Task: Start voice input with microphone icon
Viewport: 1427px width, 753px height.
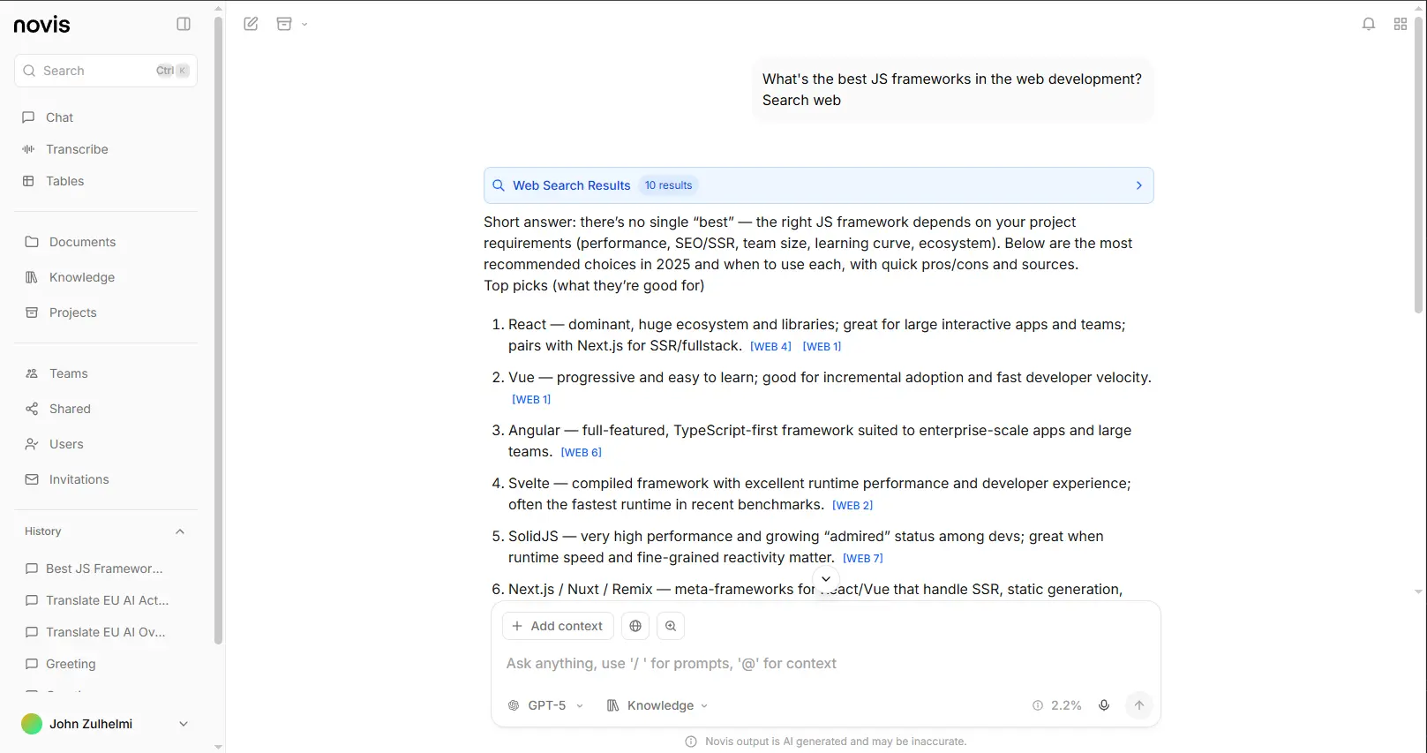Action: pyautogui.click(x=1103, y=705)
